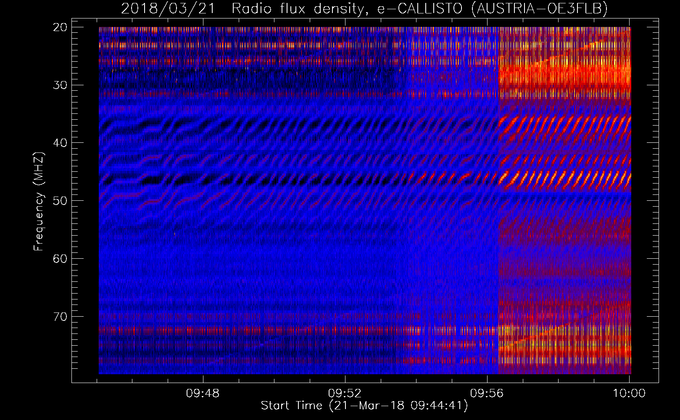This screenshot has height=420, width=680.
Task: Click the 'Frequency (MHZ)' y-axis label
Action: [39, 202]
